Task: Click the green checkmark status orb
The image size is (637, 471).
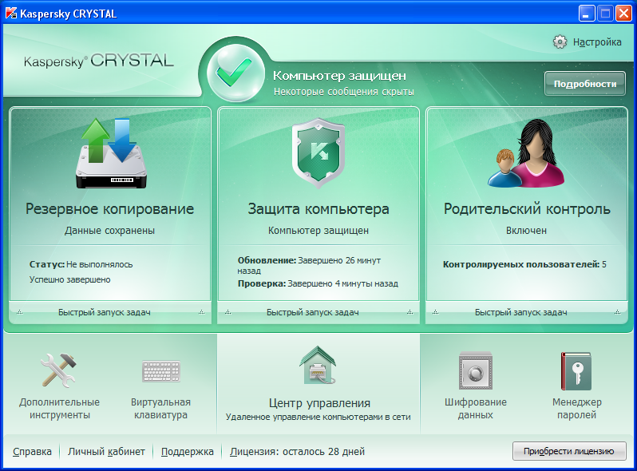Action: tap(235, 73)
